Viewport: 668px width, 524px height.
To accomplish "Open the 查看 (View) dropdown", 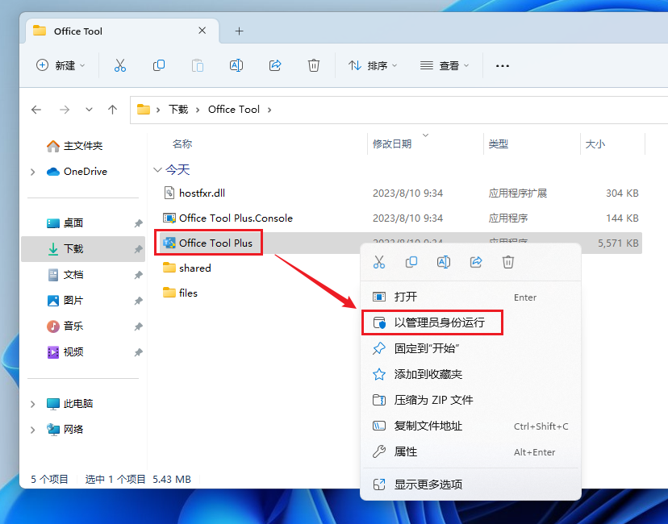I will click(445, 65).
